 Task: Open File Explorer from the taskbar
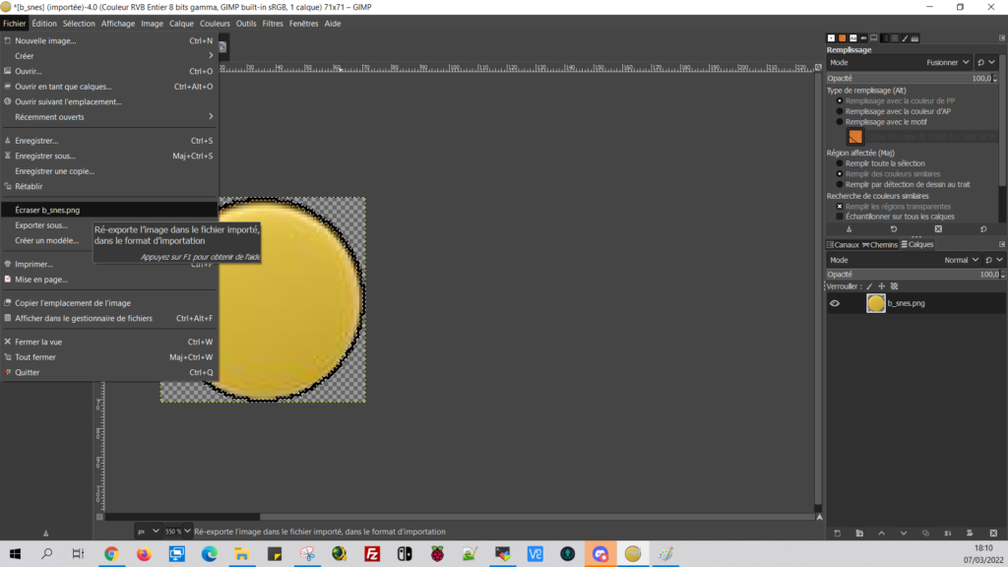242,553
